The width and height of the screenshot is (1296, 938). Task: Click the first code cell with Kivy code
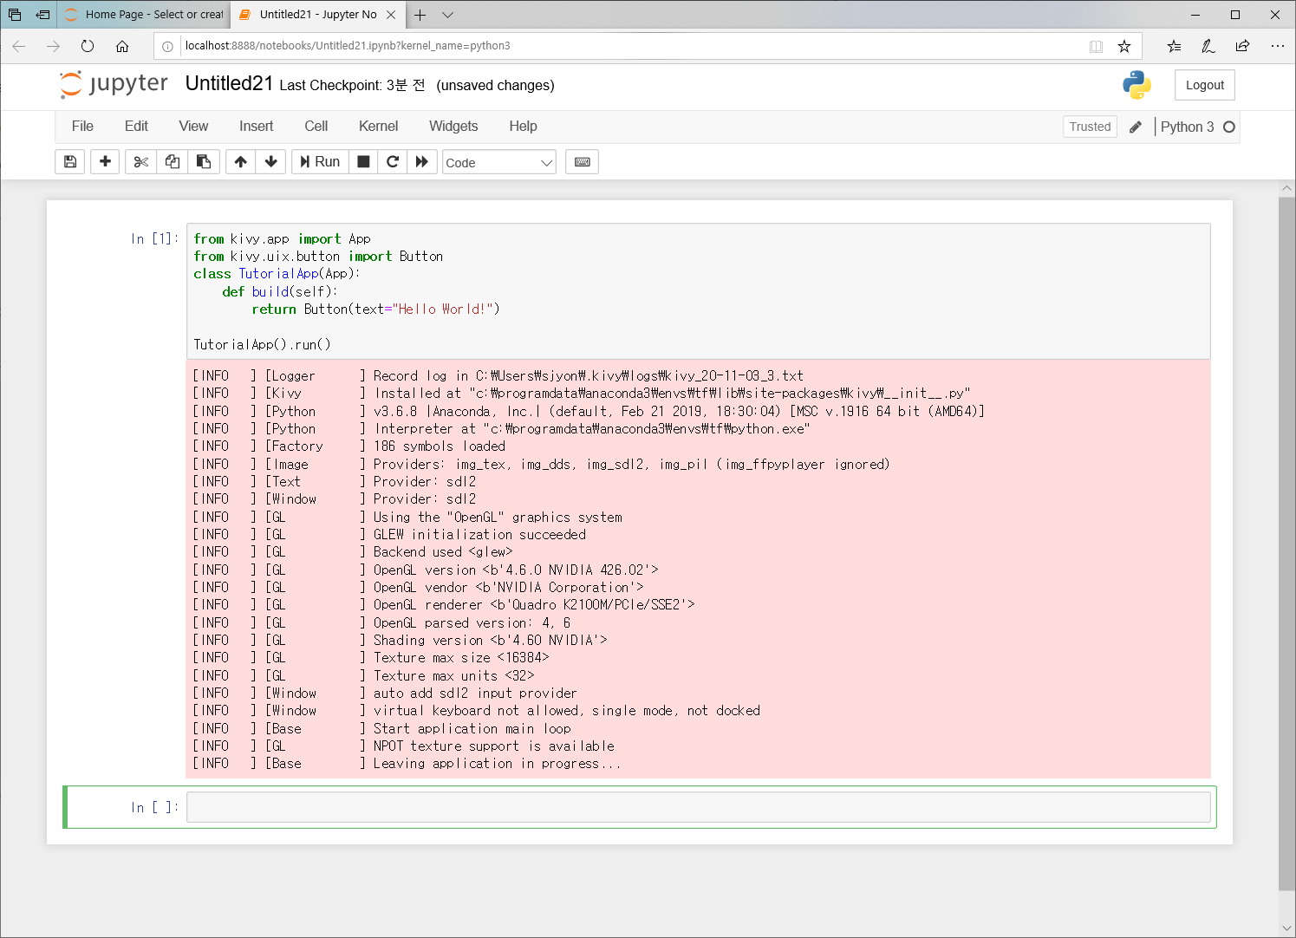point(698,291)
